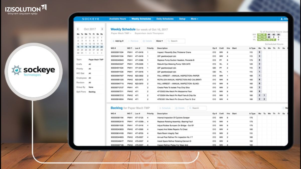The image size is (301, 169).
Task: Open the Daily Schedules tab
Action: [165, 19]
